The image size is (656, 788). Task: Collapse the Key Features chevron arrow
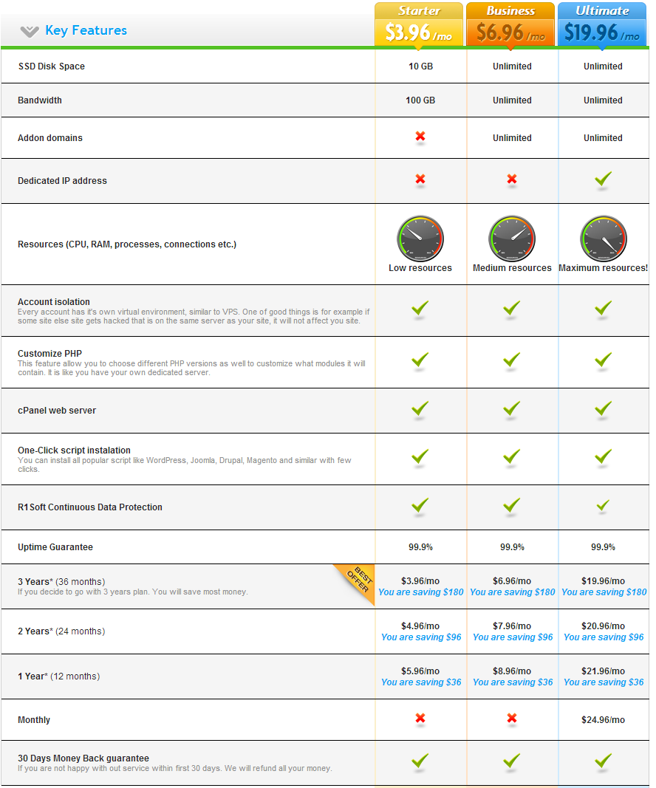pos(30,31)
